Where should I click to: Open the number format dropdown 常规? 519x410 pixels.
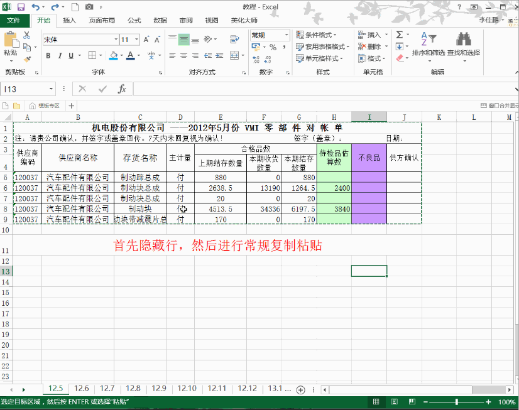point(287,35)
